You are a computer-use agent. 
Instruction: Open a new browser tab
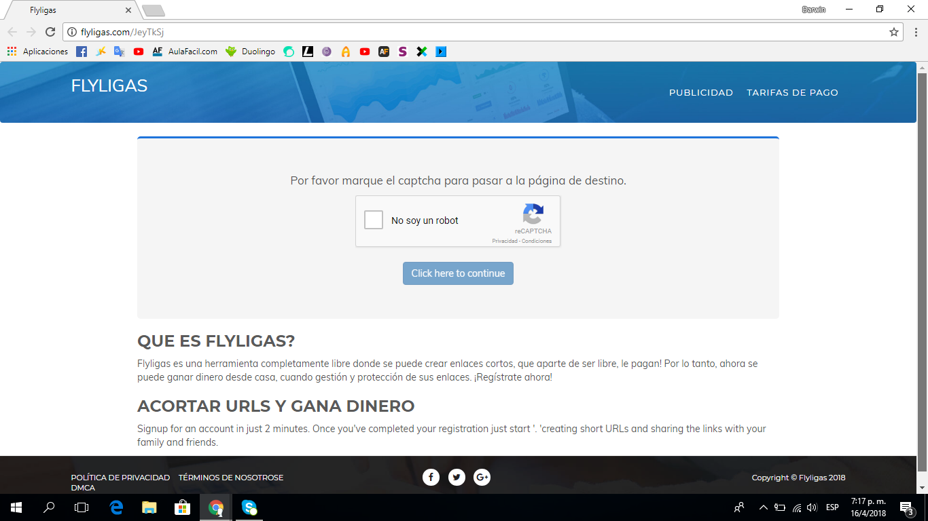pyautogui.click(x=154, y=10)
